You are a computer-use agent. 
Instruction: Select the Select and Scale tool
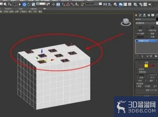pos(33,4)
